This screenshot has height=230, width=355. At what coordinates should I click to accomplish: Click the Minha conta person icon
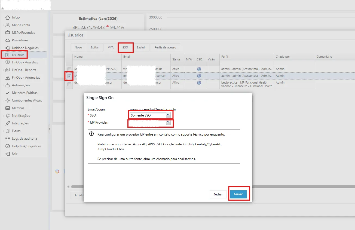pyautogui.click(x=8, y=25)
